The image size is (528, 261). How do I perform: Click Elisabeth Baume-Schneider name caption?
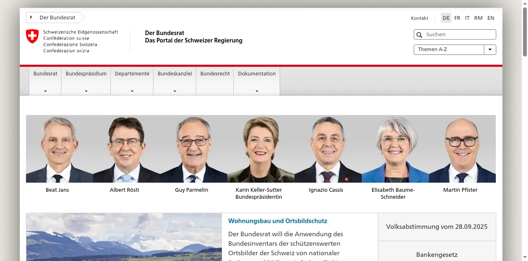coord(393,193)
